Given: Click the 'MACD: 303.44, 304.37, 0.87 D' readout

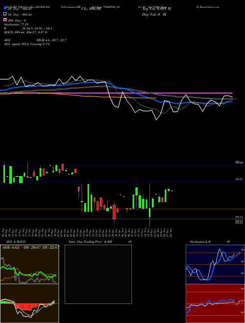Looking at the screenshot, I should (x=25, y=32).
